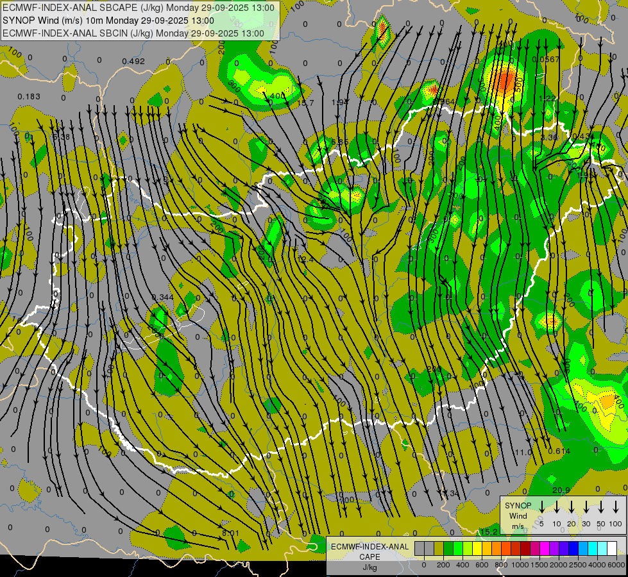Click the map value 6.55

[x=339, y=141]
